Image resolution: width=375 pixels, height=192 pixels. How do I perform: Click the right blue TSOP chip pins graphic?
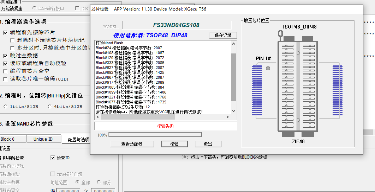338,86
